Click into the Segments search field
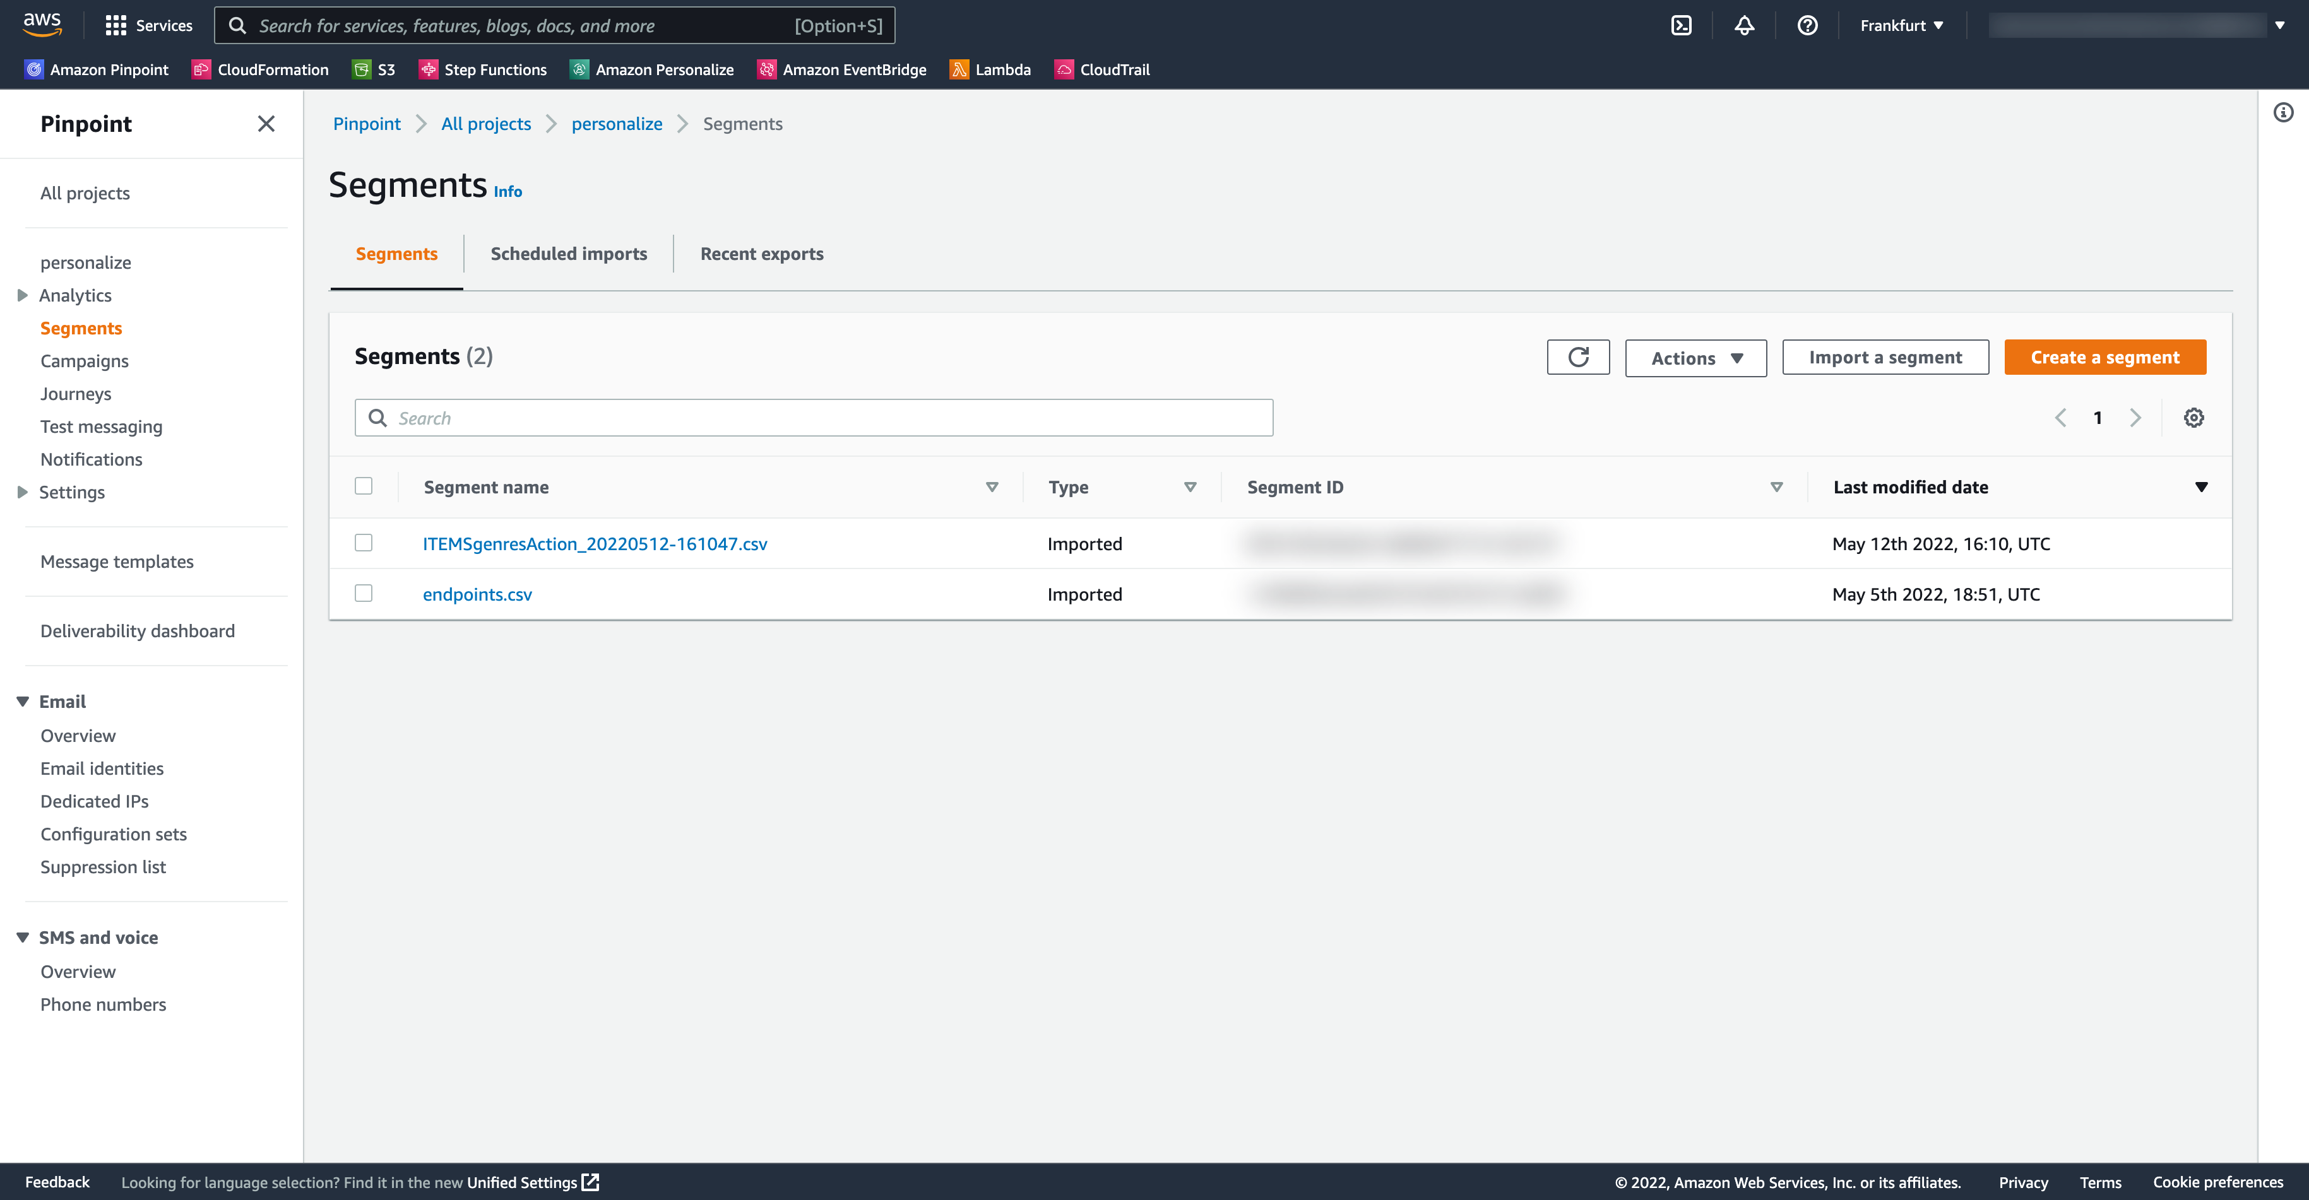Image resolution: width=2309 pixels, height=1200 pixels. click(813, 418)
